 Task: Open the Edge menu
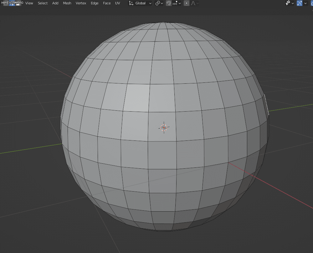click(95, 3)
